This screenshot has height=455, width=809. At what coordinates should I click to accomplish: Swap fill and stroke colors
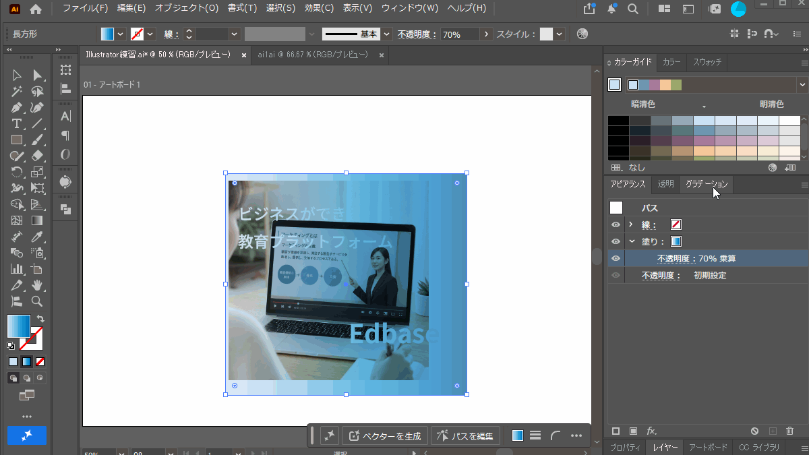pos(40,318)
